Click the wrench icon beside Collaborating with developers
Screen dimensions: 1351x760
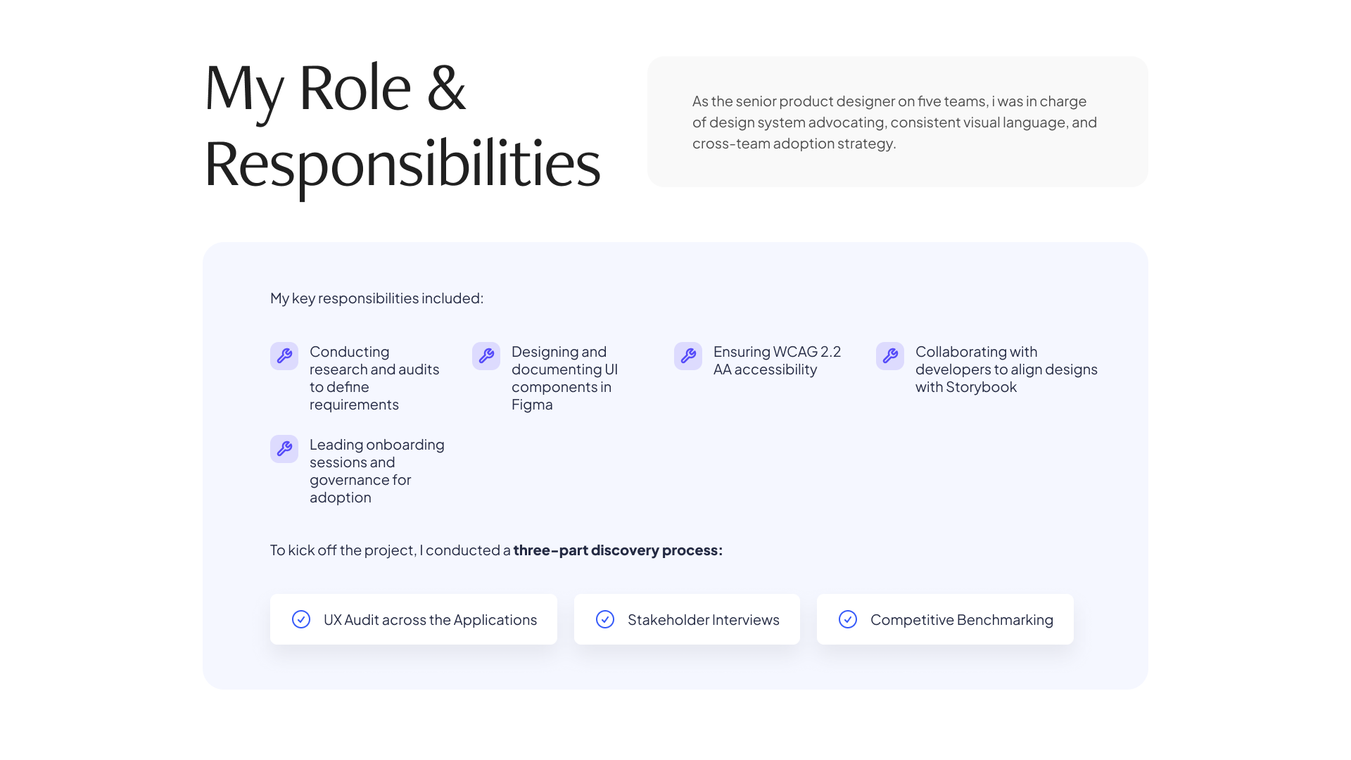click(x=890, y=356)
